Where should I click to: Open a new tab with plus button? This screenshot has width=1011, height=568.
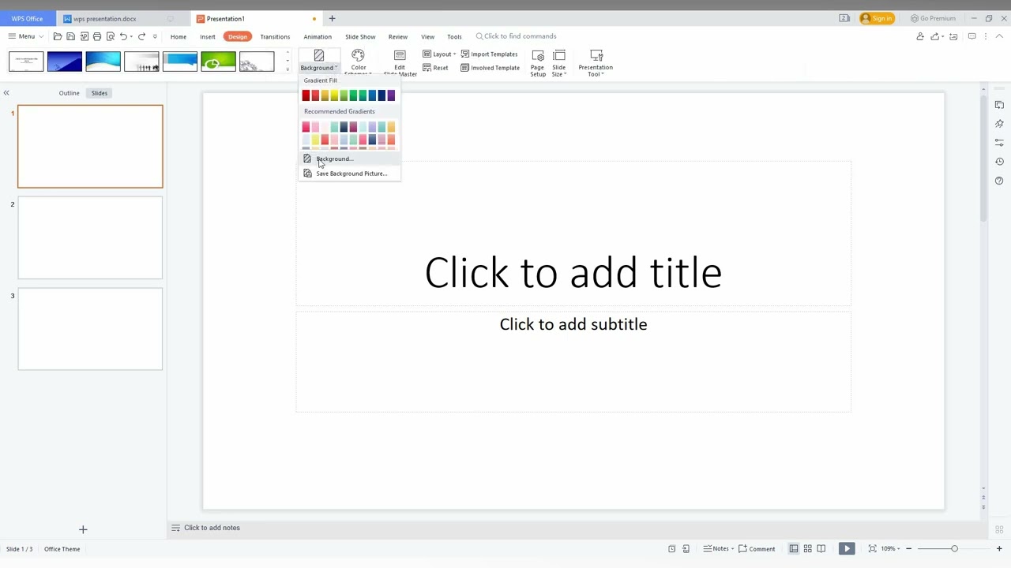coord(332,18)
